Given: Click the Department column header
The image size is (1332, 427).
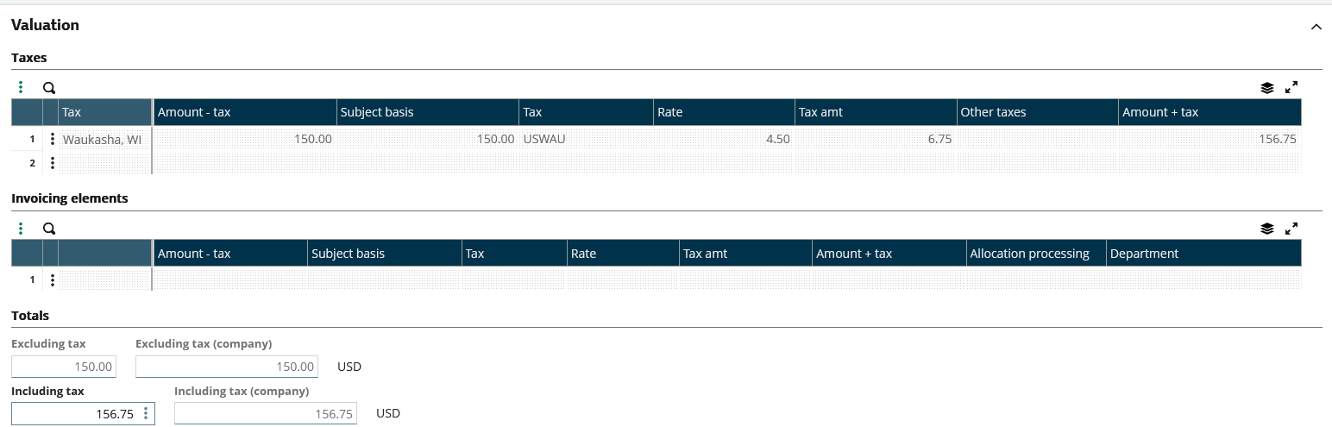Looking at the screenshot, I should (1203, 254).
